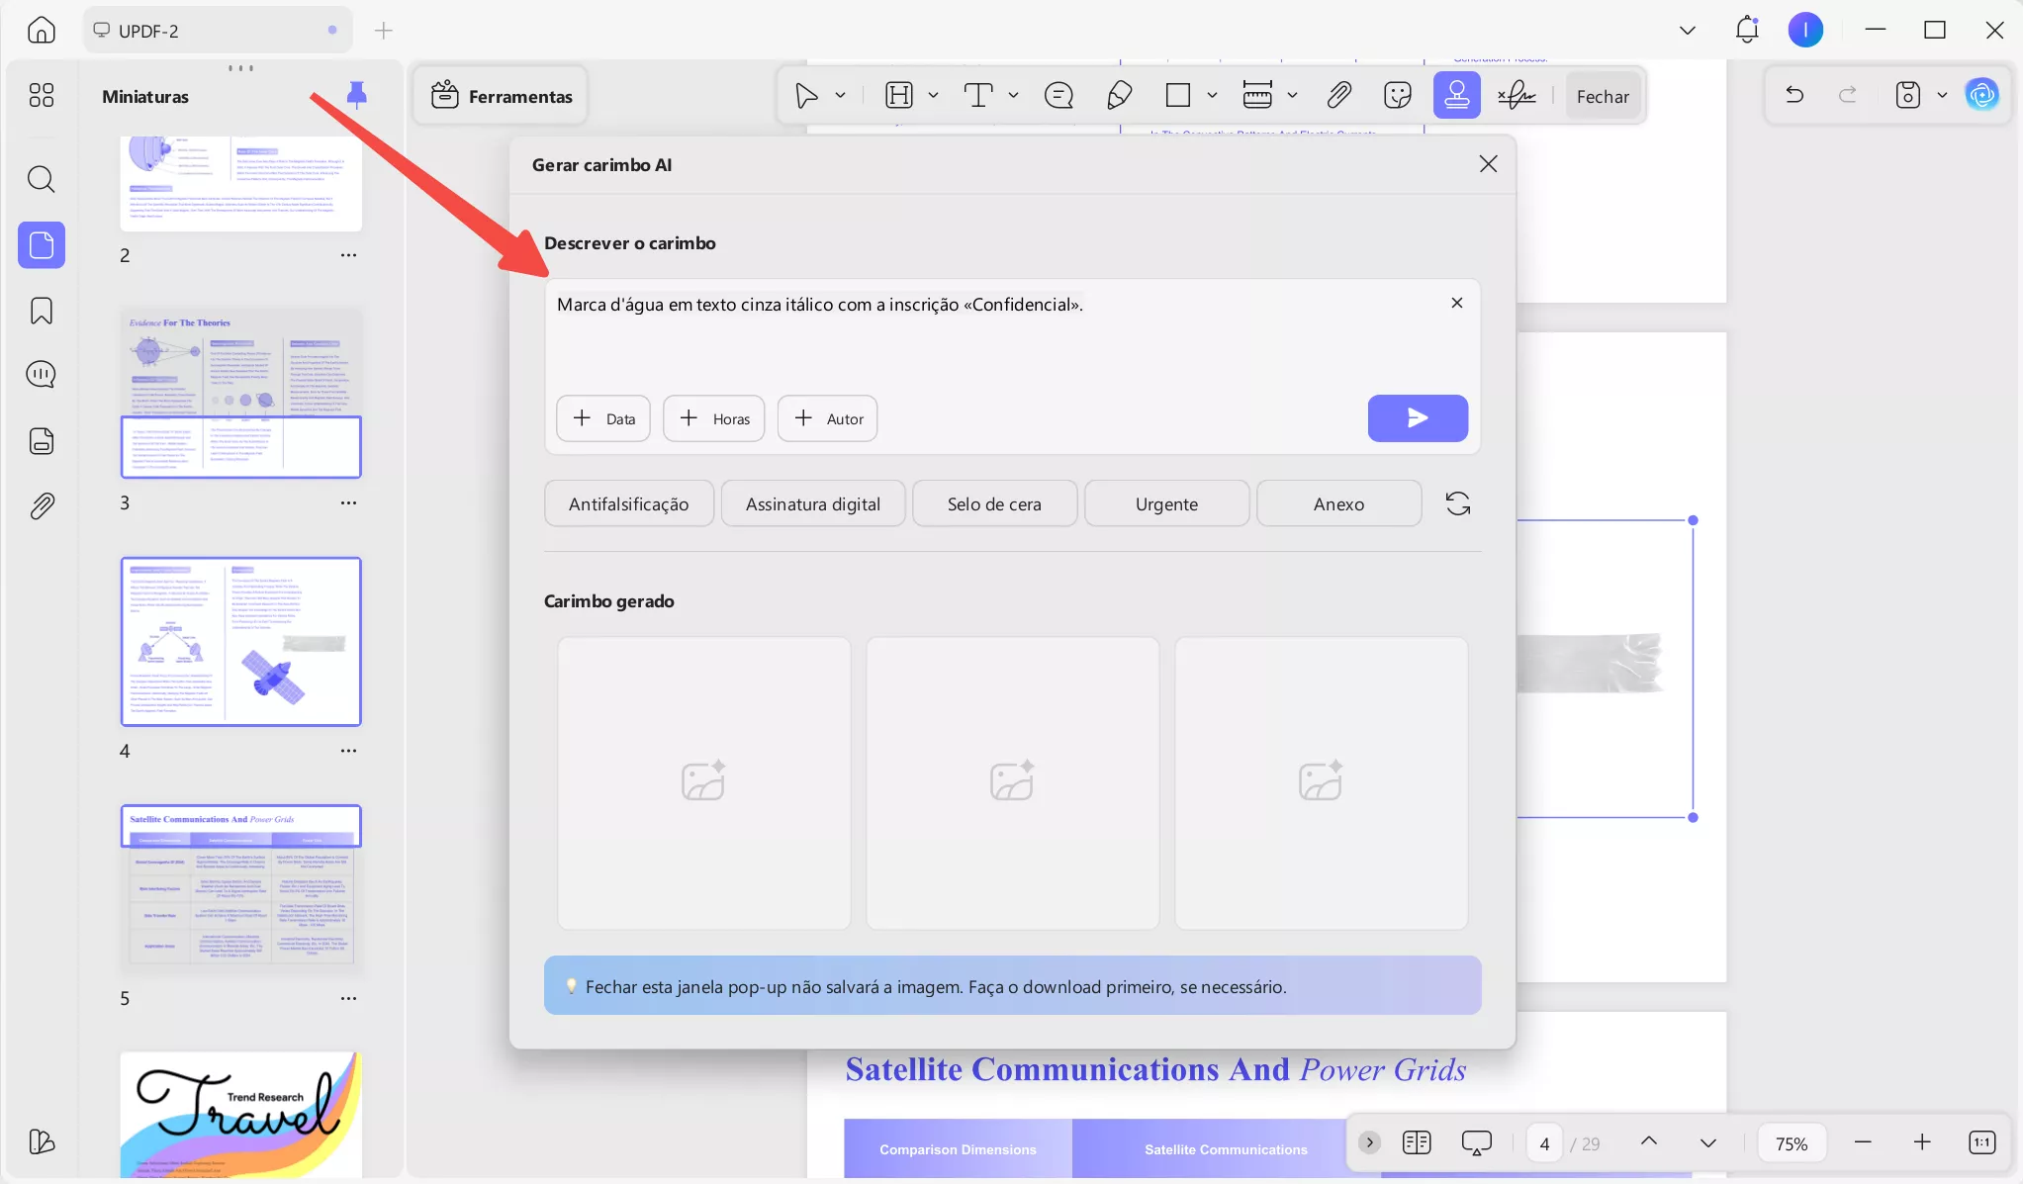Expand the text tool dropdown arrow
This screenshot has height=1184, width=2023.
[1013, 96]
